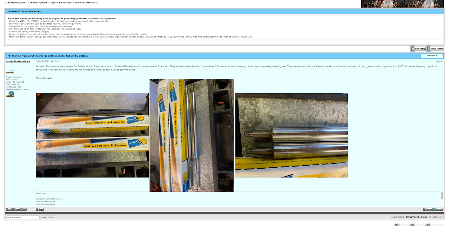The width and height of the screenshot is (449, 226).
Task: Click the Add Reply button above the post
Action: (418, 49)
